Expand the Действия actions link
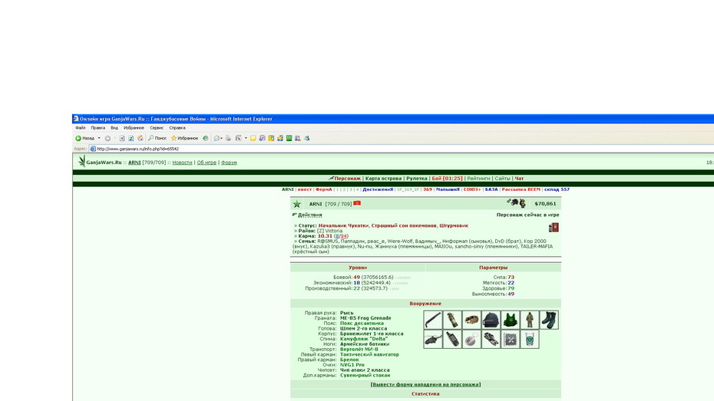Image resolution: width=714 pixels, height=401 pixels. (x=309, y=215)
